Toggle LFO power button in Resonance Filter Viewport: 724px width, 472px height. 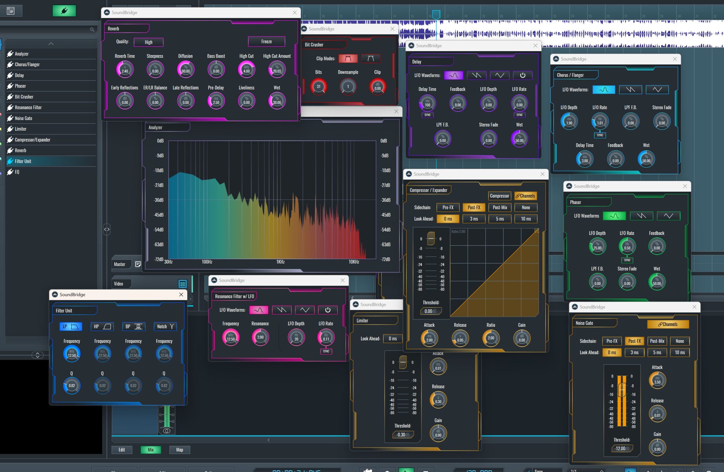(327, 310)
